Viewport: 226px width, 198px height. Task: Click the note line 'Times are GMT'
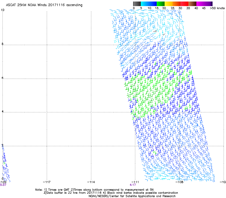tap(59, 190)
